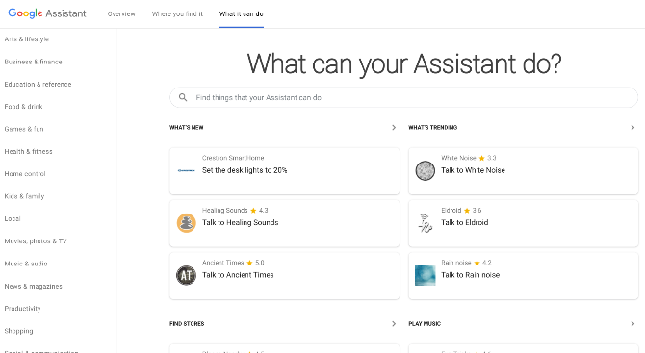Open Talk to Healing Sounds card
Screen dimensions: 645x353
point(284,223)
